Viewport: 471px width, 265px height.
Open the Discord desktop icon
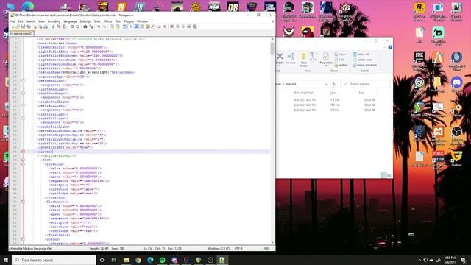pos(456,84)
